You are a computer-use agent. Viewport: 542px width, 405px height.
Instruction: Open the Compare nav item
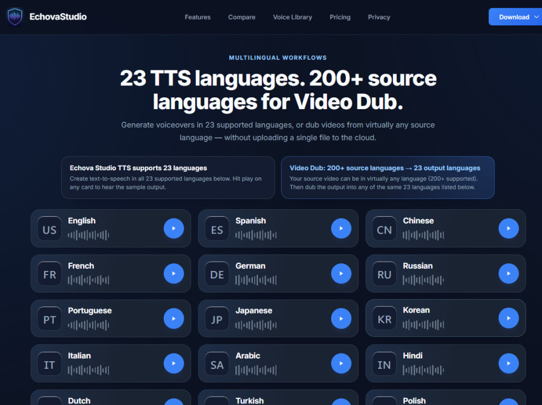point(242,17)
